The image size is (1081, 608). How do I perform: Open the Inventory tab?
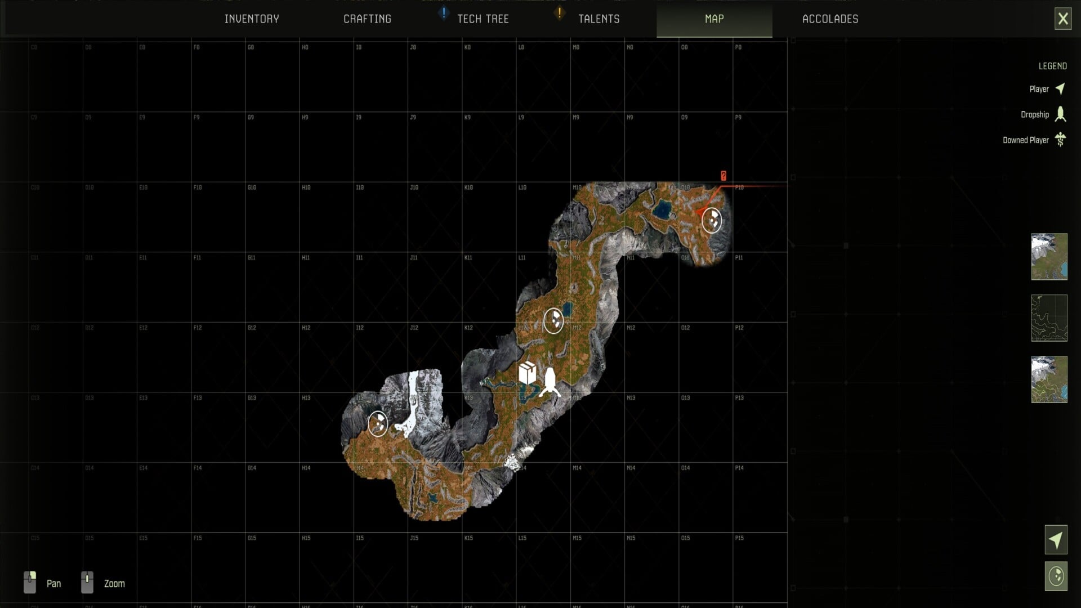(x=252, y=19)
